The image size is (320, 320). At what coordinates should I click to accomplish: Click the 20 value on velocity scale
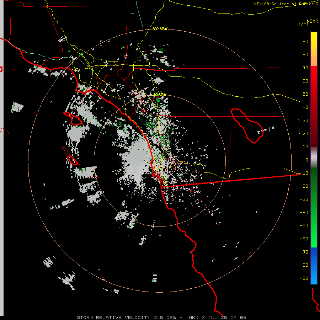(305, 133)
